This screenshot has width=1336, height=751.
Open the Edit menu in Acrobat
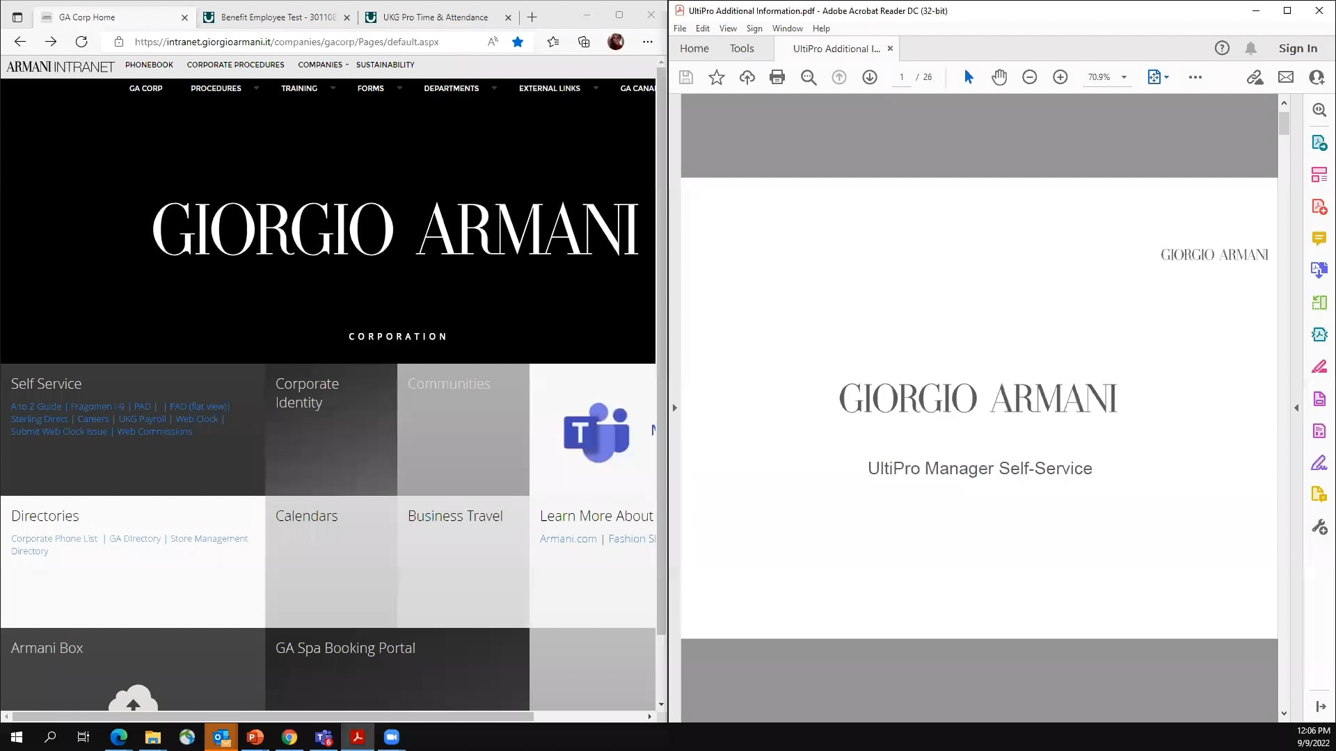pos(703,29)
